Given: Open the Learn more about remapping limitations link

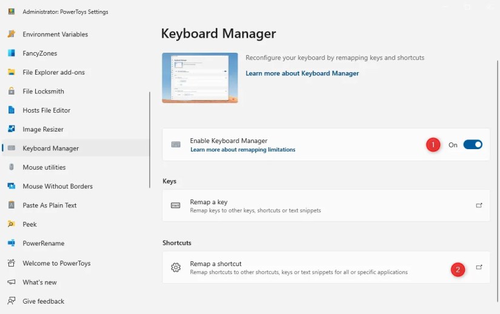Looking at the screenshot, I should pyautogui.click(x=242, y=150).
